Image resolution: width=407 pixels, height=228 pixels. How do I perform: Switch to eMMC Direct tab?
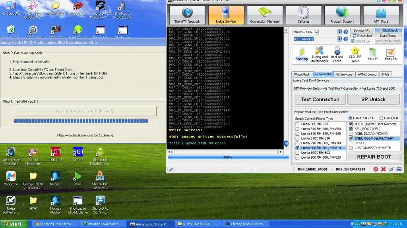click(366, 75)
